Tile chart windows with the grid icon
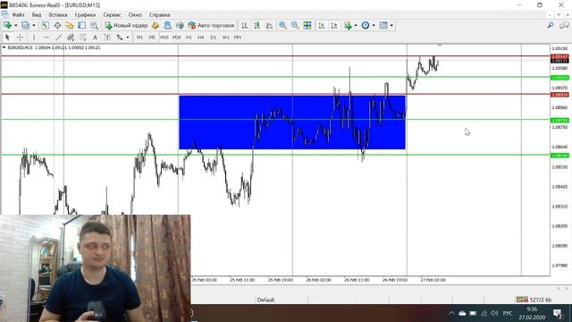Screen dimensions: 572x322 [307, 25]
